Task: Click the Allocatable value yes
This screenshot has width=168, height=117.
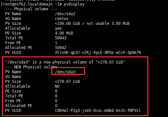Action: (x=58, y=28)
